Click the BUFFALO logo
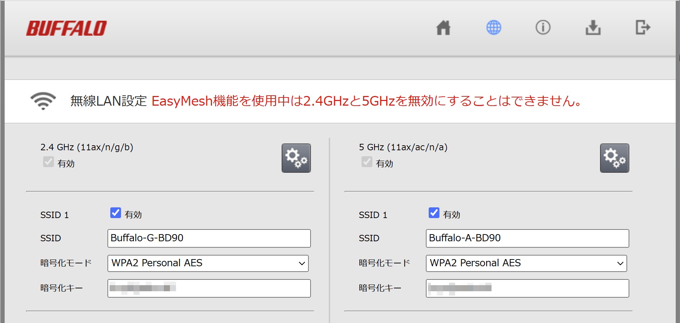 tap(66, 28)
